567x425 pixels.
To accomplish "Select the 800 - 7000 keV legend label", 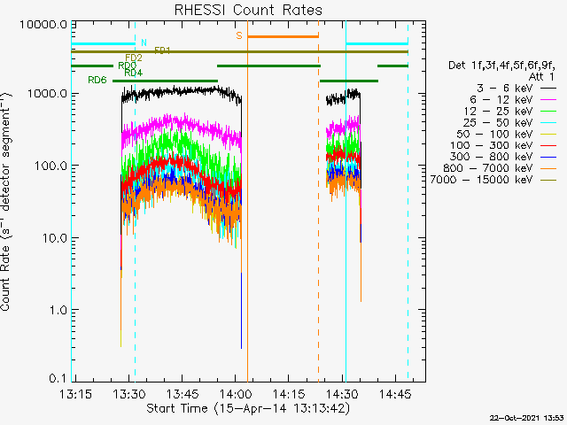I will [x=488, y=168].
